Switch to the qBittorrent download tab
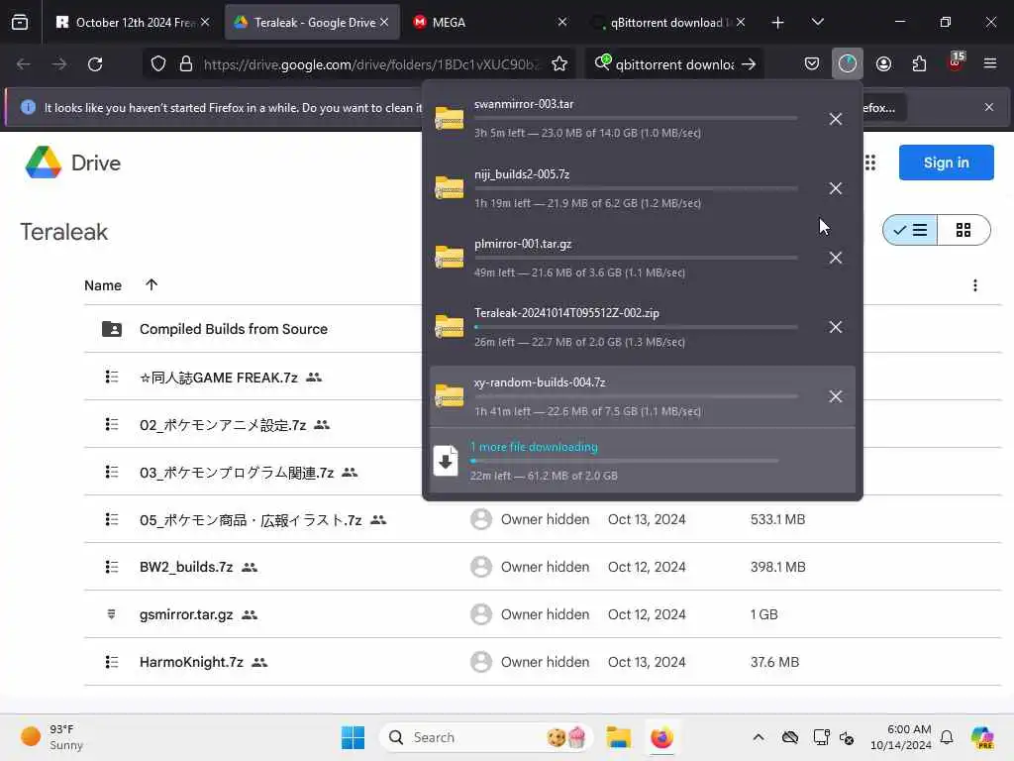 (668, 22)
